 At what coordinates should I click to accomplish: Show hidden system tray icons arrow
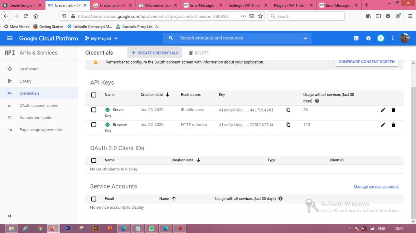[349, 229]
